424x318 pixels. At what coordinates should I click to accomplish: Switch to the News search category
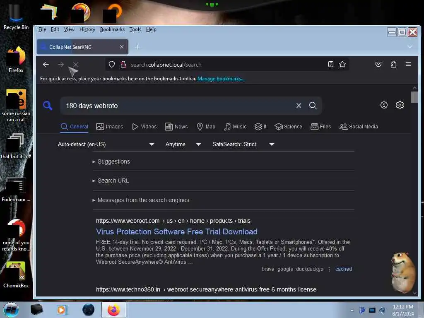click(x=176, y=127)
